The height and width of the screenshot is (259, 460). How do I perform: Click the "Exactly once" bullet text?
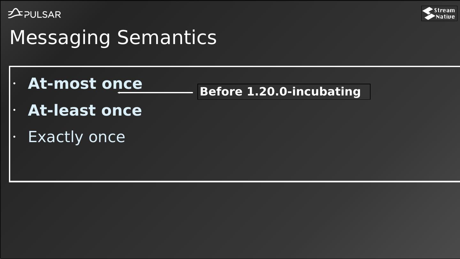76,137
